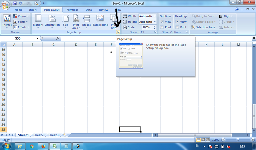
Task: Undo last action in Quick Access toolbar
Action: (20, 3)
